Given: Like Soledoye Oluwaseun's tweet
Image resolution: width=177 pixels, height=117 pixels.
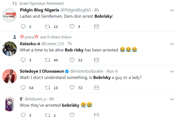Looking at the screenshot, I should [72, 88].
